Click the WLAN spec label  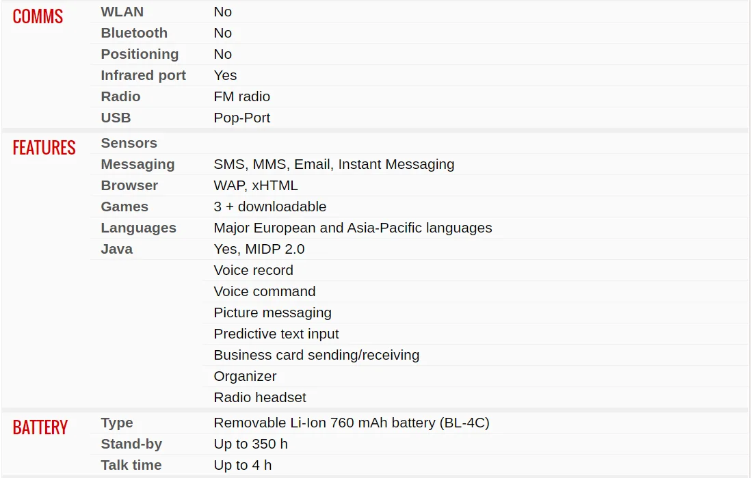click(x=122, y=12)
